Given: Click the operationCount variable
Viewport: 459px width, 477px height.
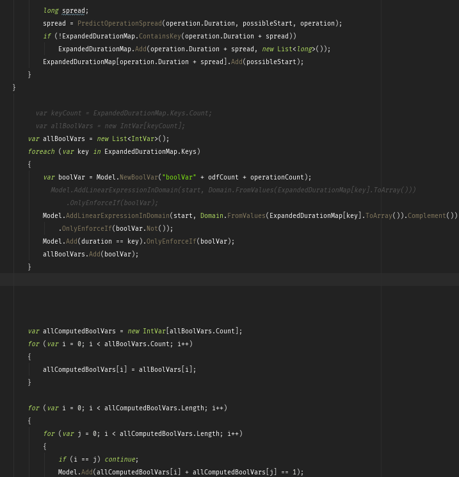Looking at the screenshot, I should (x=277, y=177).
